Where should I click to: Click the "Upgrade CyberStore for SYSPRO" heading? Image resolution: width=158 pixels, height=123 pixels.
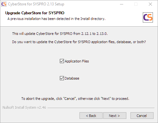click(x=35, y=13)
